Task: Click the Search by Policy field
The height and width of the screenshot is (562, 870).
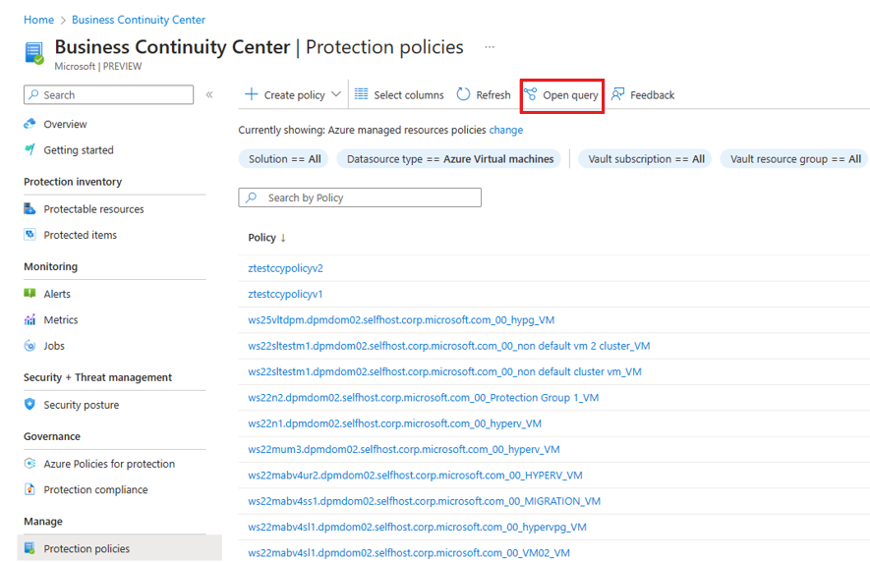Action: 360,197
